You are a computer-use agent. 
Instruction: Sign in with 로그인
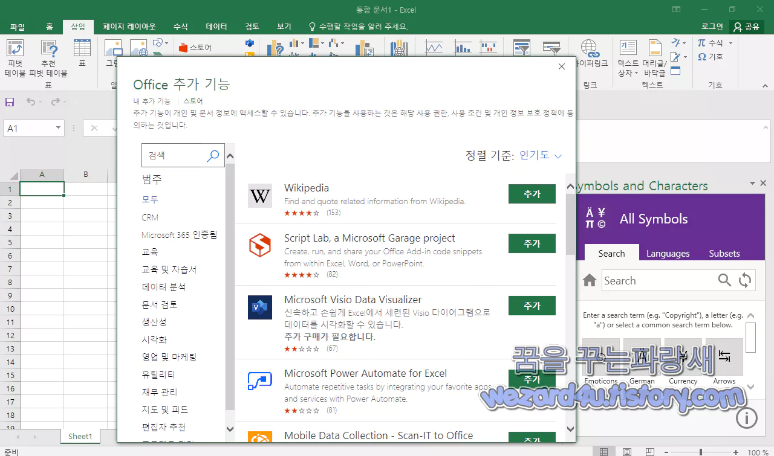pyautogui.click(x=712, y=27)
